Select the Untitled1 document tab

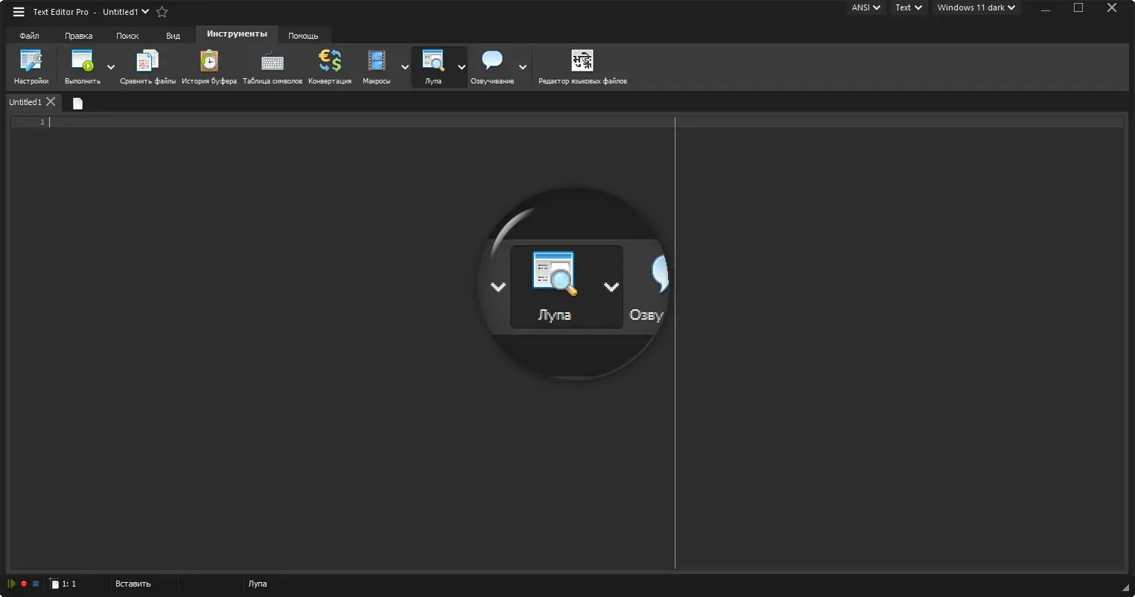point(25,102)
